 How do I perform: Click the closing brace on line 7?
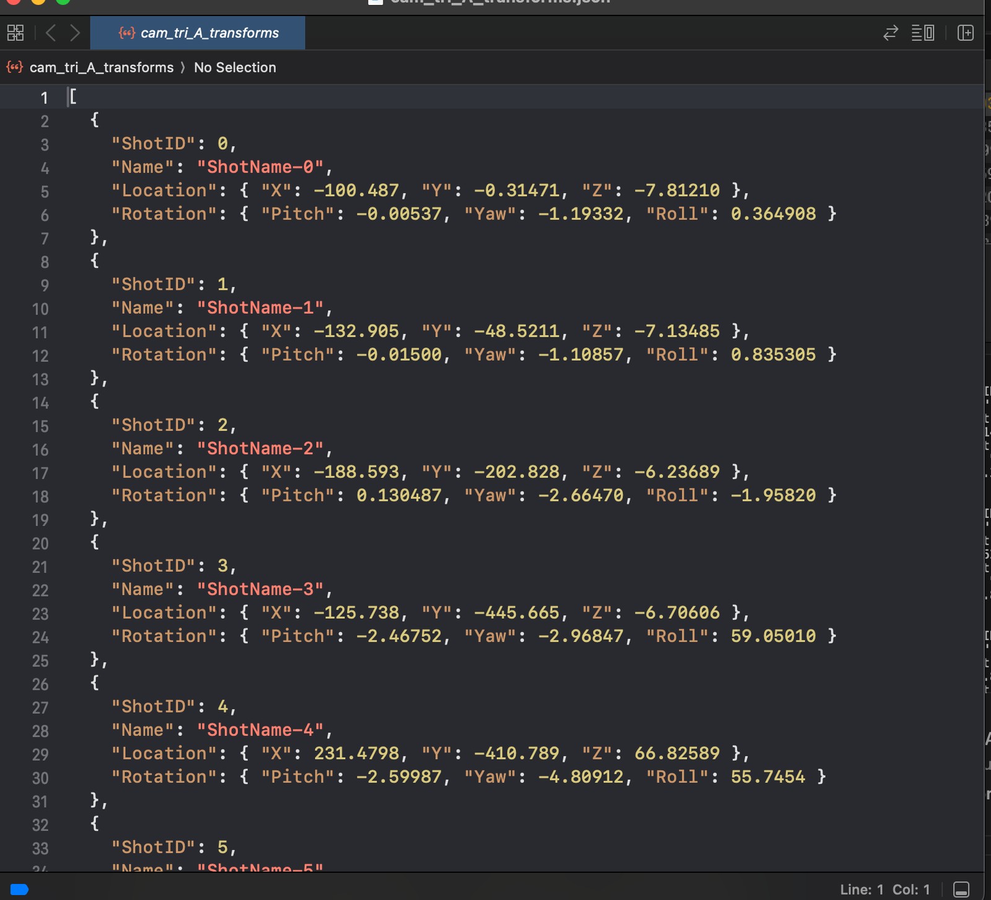[95, 237]
